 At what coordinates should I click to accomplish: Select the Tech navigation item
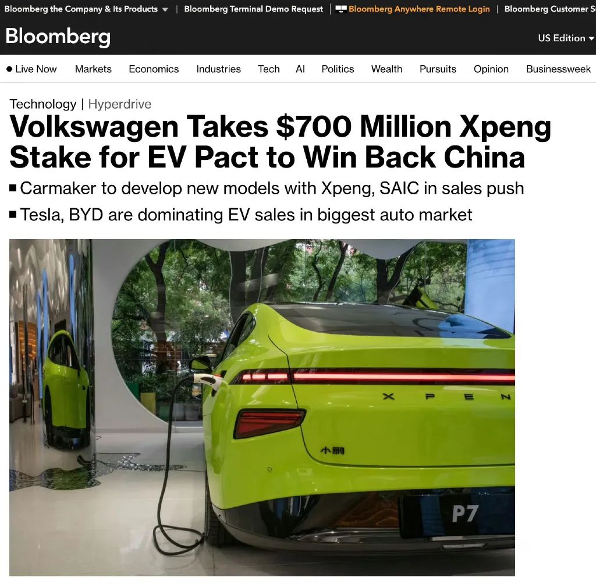[269, 69]
